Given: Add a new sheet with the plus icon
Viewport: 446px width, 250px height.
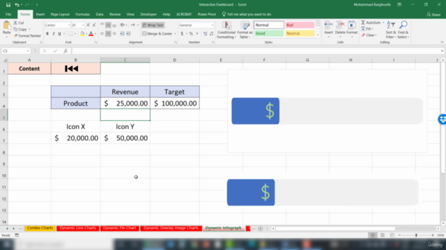Looking at the screenshot, I should pos(260,228).
